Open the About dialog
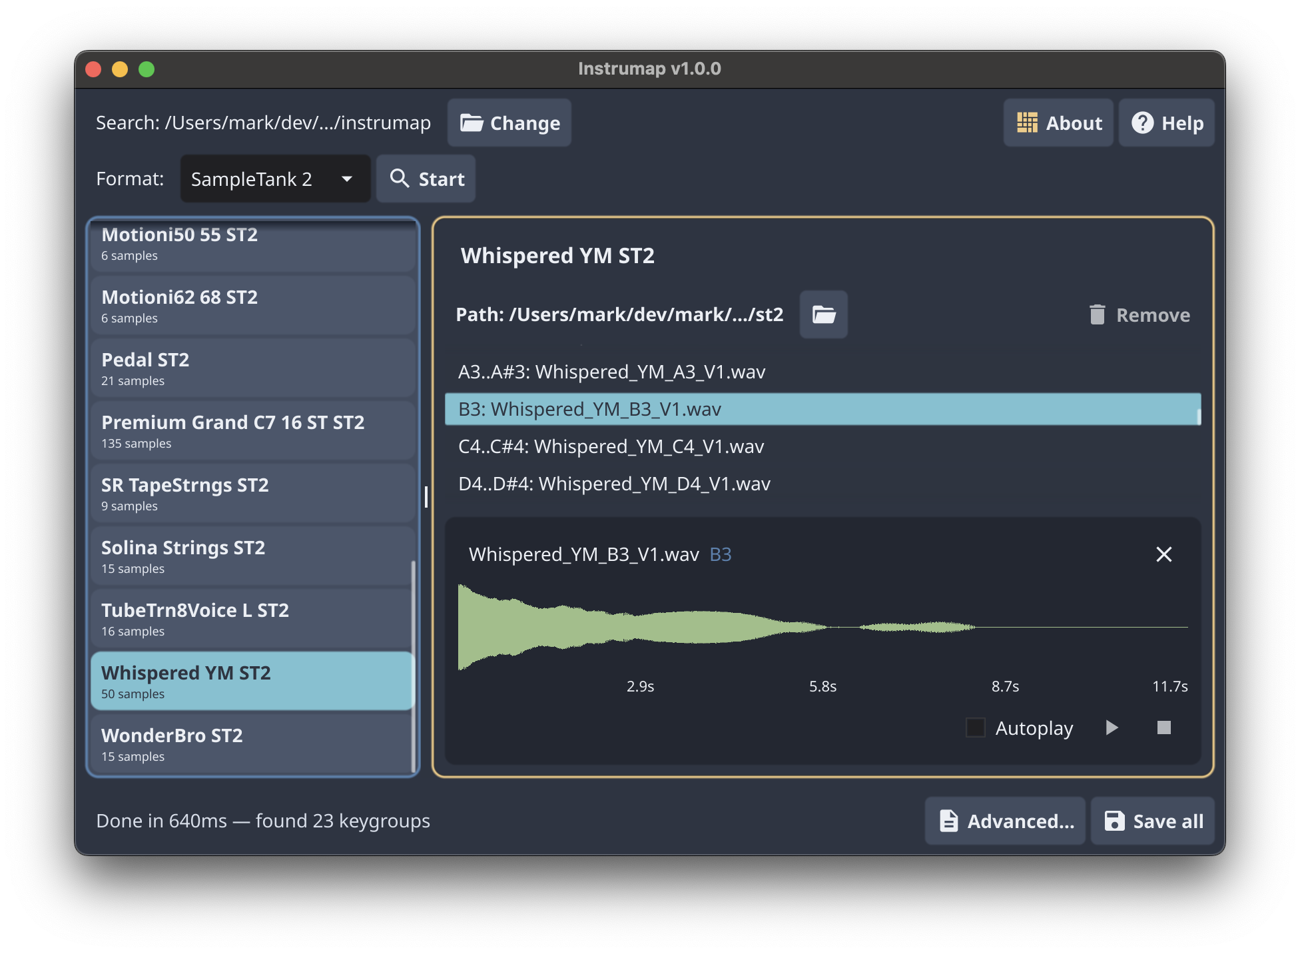The height and width of the screenshot is (954, 1300). click(1058, 123)
